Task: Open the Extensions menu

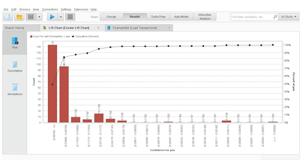Action: pyautogui.click(x=81, y=9)
